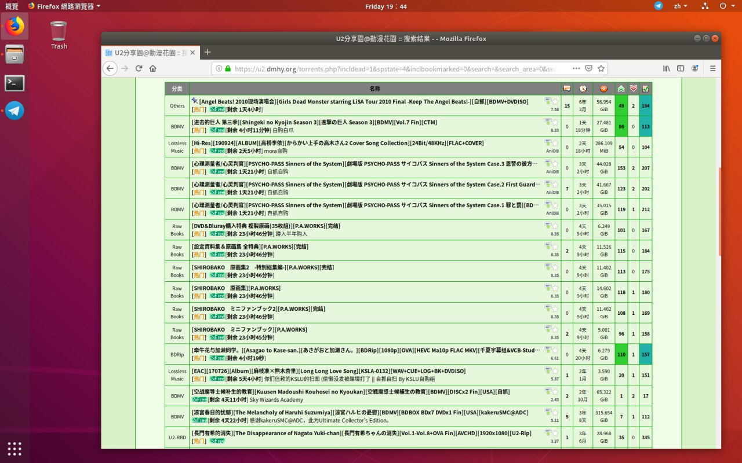Bookmark this page with the star
Screen dimensions: 742x463
[602, 68]
